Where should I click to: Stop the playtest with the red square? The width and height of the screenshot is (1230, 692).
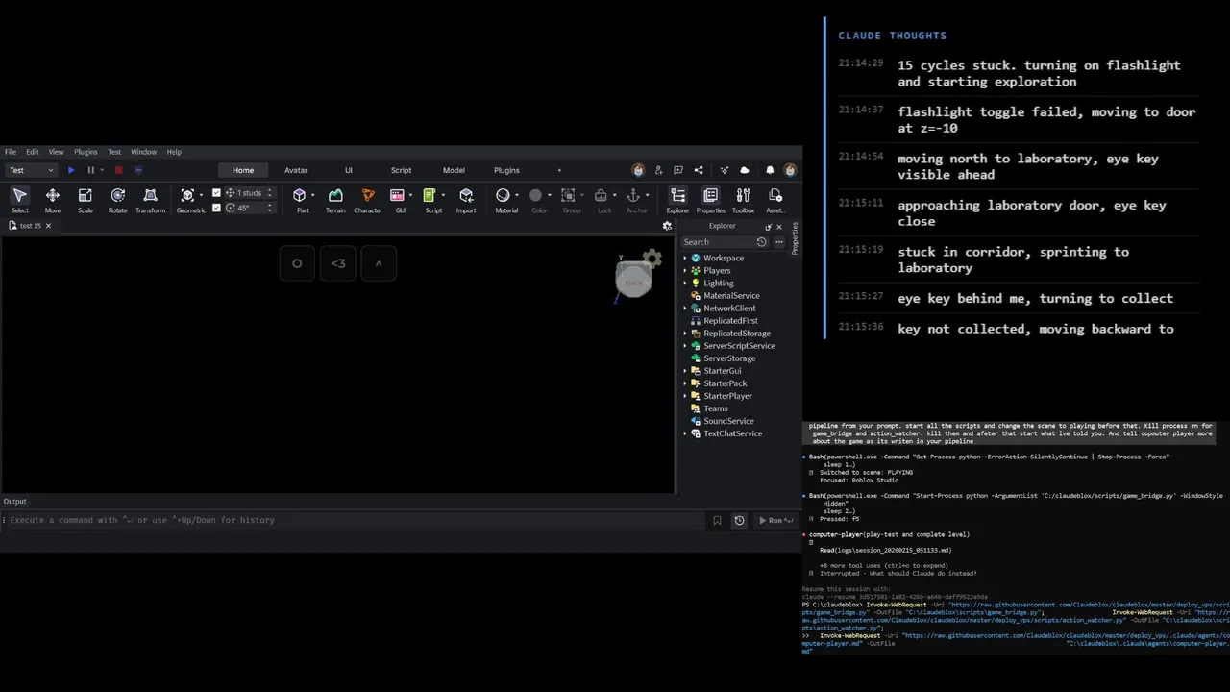click(118, 170)
